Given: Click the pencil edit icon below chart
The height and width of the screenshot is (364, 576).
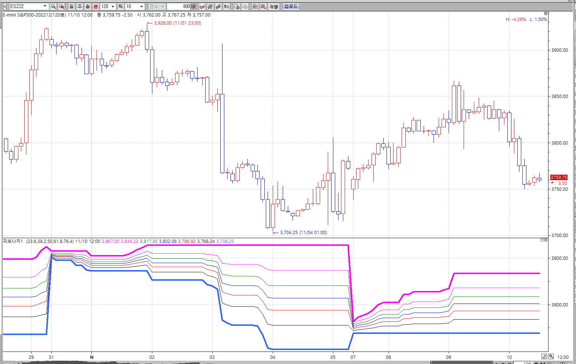Looking at the screenshot, I should coord(544,356).
